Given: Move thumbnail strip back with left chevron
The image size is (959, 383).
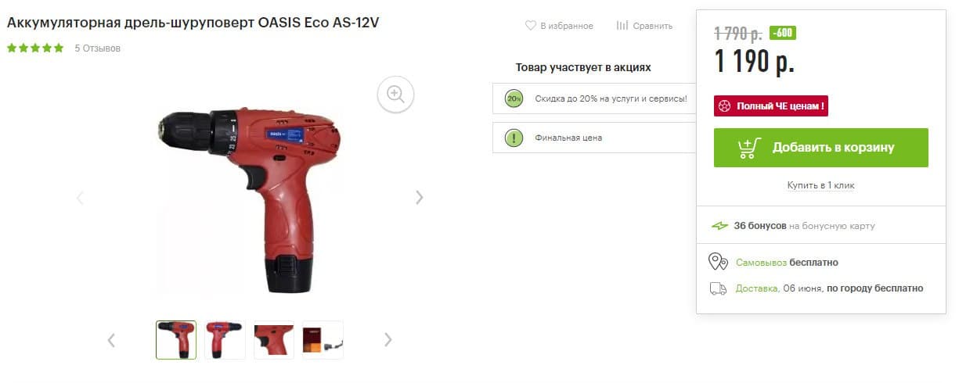Looking at the screenshot, I should 111,340.
